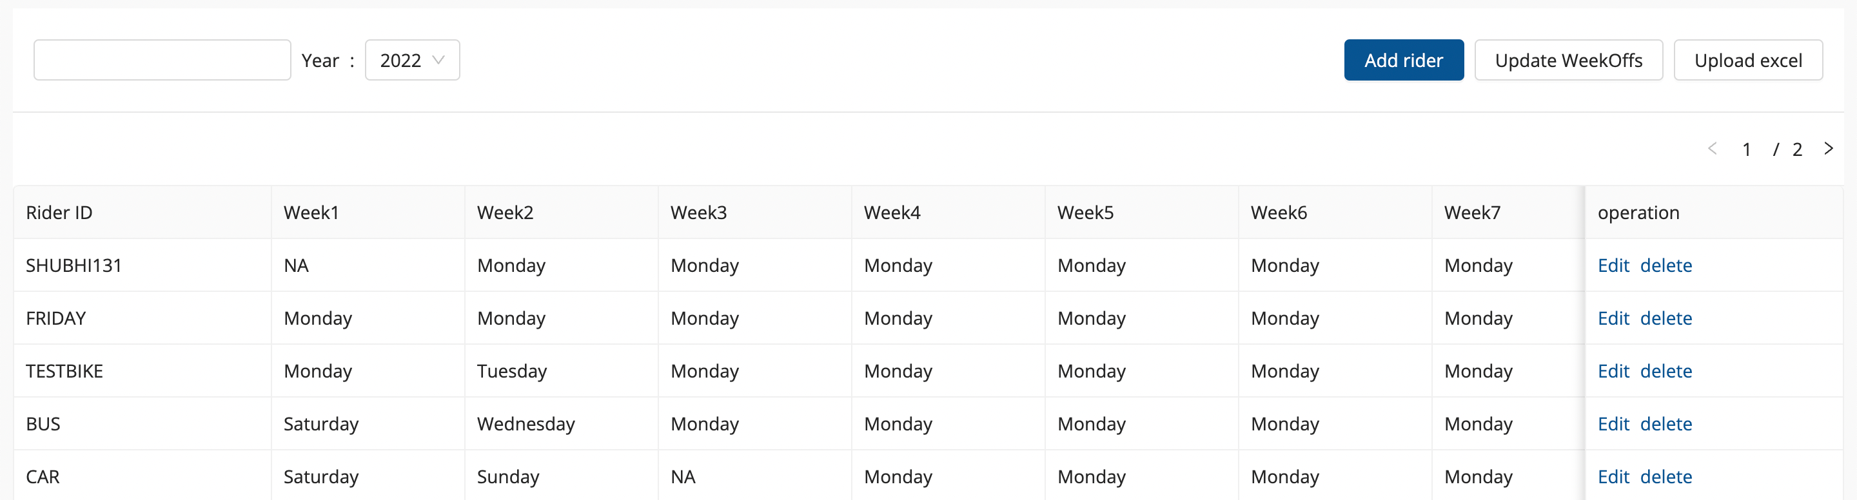Click the current page number box
1857x500 pixels.
click(1746, 150)
